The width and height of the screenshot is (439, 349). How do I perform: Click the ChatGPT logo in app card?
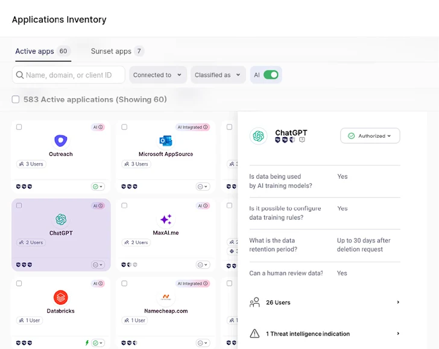61,220
